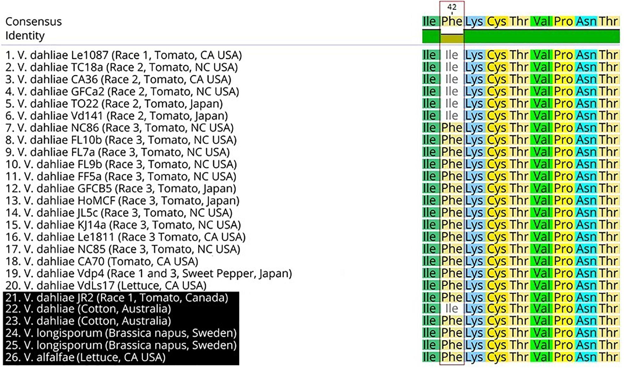Select sequence 3 V. dahliae CA36
The image size is (624, 368).
(118, 79)
